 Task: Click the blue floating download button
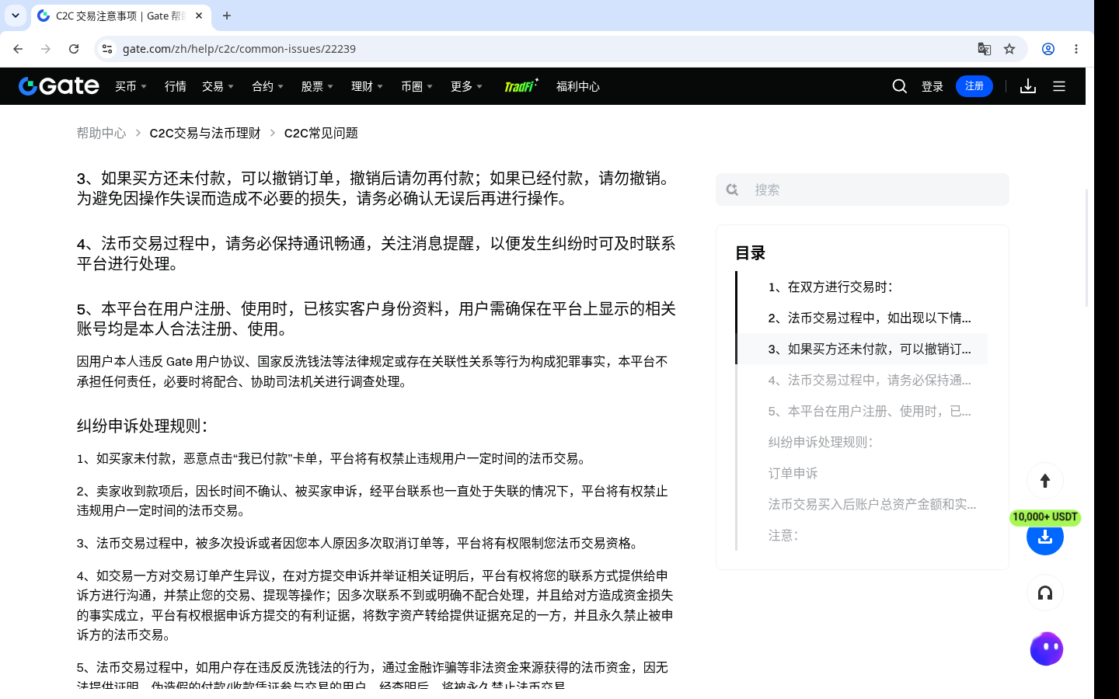[1045, 537]
